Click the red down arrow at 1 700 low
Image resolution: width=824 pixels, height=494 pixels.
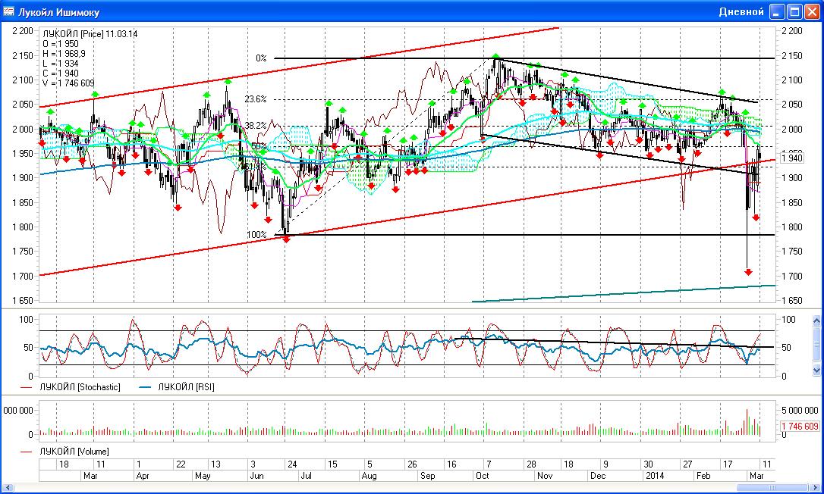coord(748,272)
